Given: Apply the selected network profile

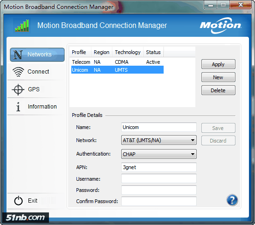Looking at the screenshot, I should coord(218,64).
